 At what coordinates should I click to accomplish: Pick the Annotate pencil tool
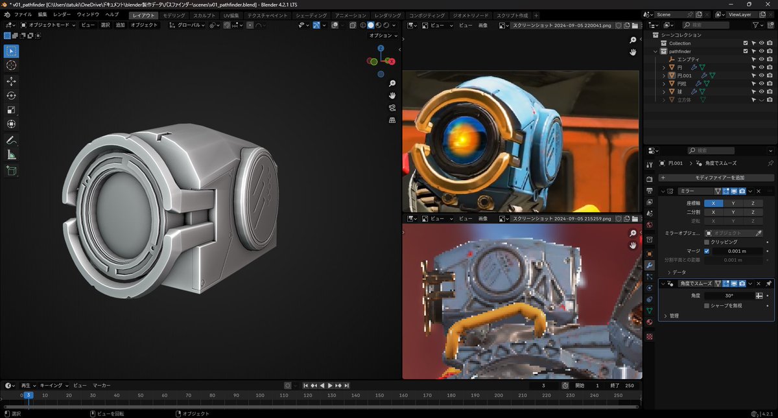[x=11, y=140]
